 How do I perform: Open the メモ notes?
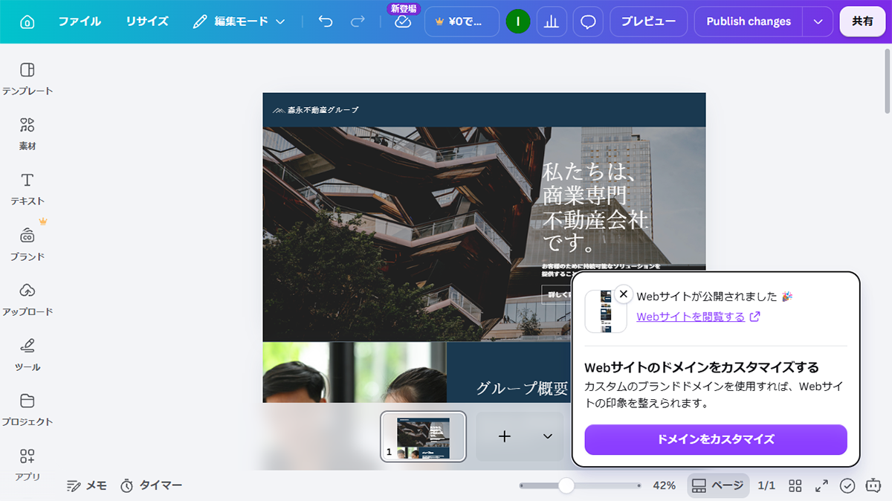coord(87,485)
